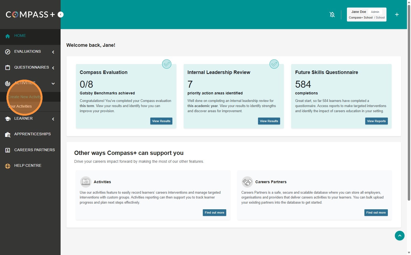Click the "584" completions figure
411x255 pixels.
coord(303,84)
